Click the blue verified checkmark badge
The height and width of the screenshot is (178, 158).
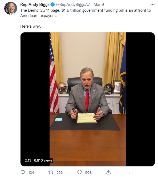[52, 5]
